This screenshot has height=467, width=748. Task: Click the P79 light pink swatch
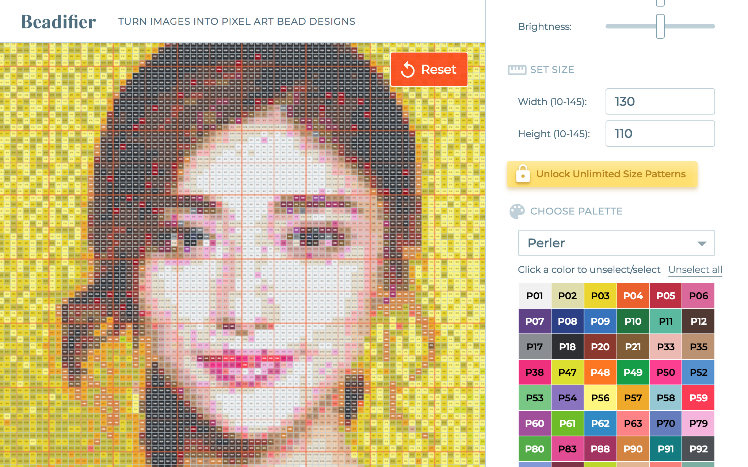698,424
